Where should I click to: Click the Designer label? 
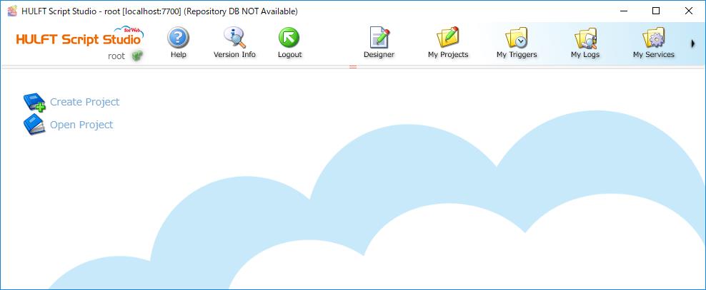(379, 55)
